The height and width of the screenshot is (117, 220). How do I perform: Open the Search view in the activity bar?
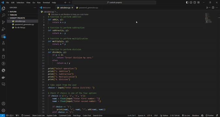pos(3,15)
